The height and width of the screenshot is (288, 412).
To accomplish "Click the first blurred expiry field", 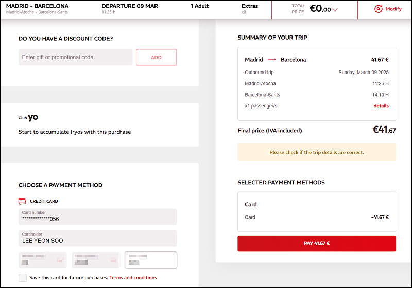I will (43, 260).
